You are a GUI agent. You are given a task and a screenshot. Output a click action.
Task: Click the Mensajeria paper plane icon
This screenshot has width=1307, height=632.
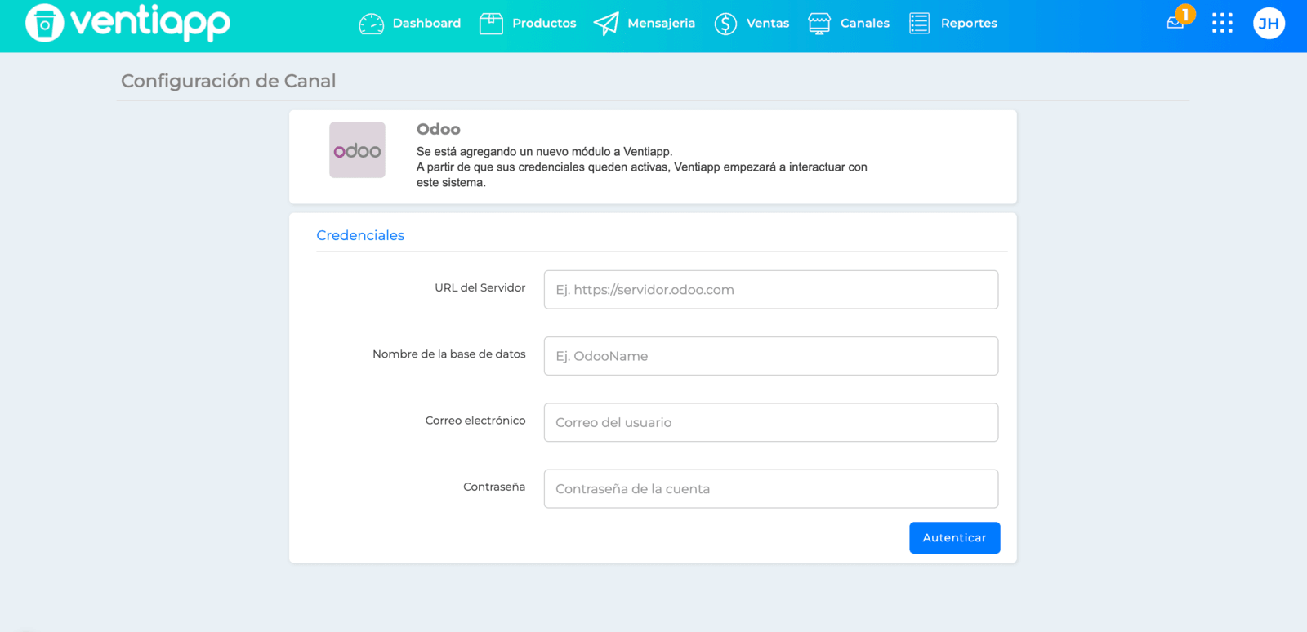pyautogui.click(x=606, y=24)
